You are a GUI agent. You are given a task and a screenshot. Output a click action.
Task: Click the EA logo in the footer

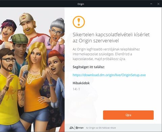(x=72, y=128)
